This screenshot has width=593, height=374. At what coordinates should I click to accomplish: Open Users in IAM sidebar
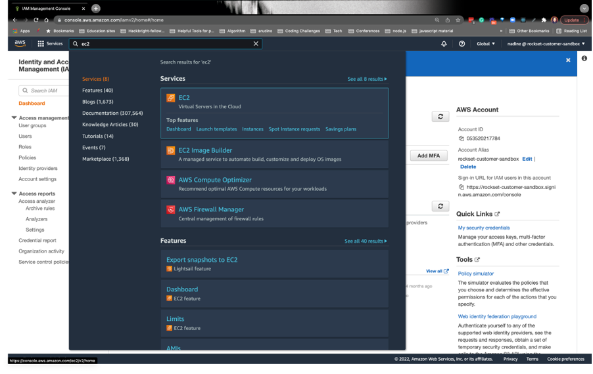(x=25, y=136)
